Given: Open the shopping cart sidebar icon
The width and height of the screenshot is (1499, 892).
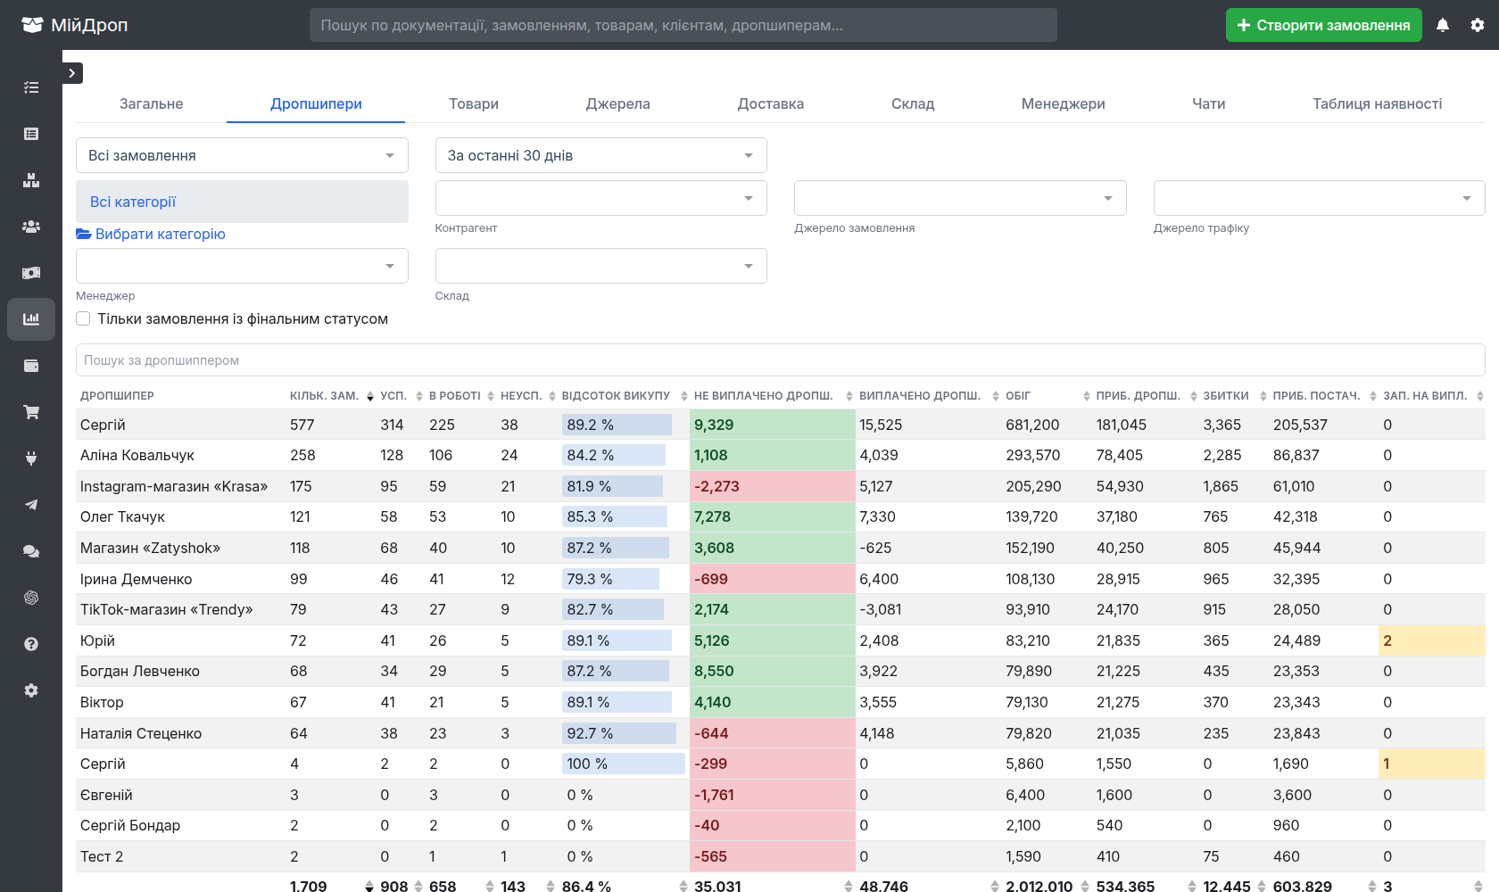Looking at the screenshot, I should click(31, 412).
